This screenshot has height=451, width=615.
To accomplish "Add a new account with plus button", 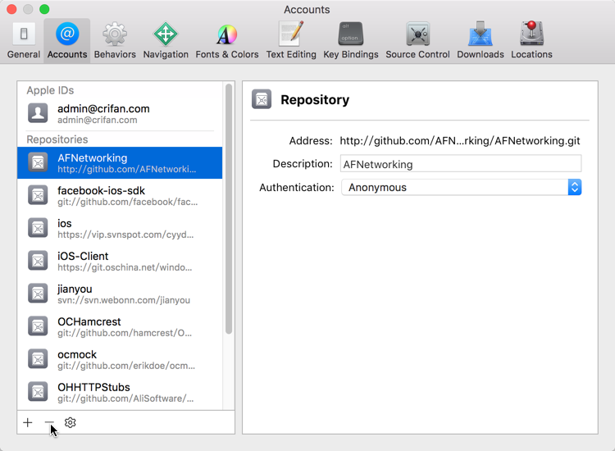I will point(27,422).
